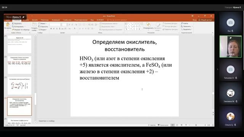Toggle Italic (К) formatting
This screenshot has height=137, width=244.
pos(54,29)
